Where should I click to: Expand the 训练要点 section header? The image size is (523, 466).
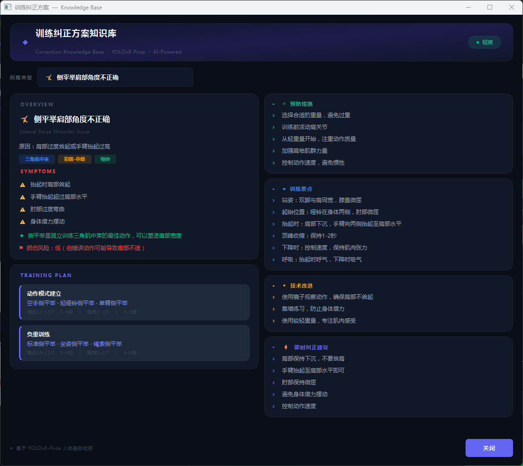(301, 189)
